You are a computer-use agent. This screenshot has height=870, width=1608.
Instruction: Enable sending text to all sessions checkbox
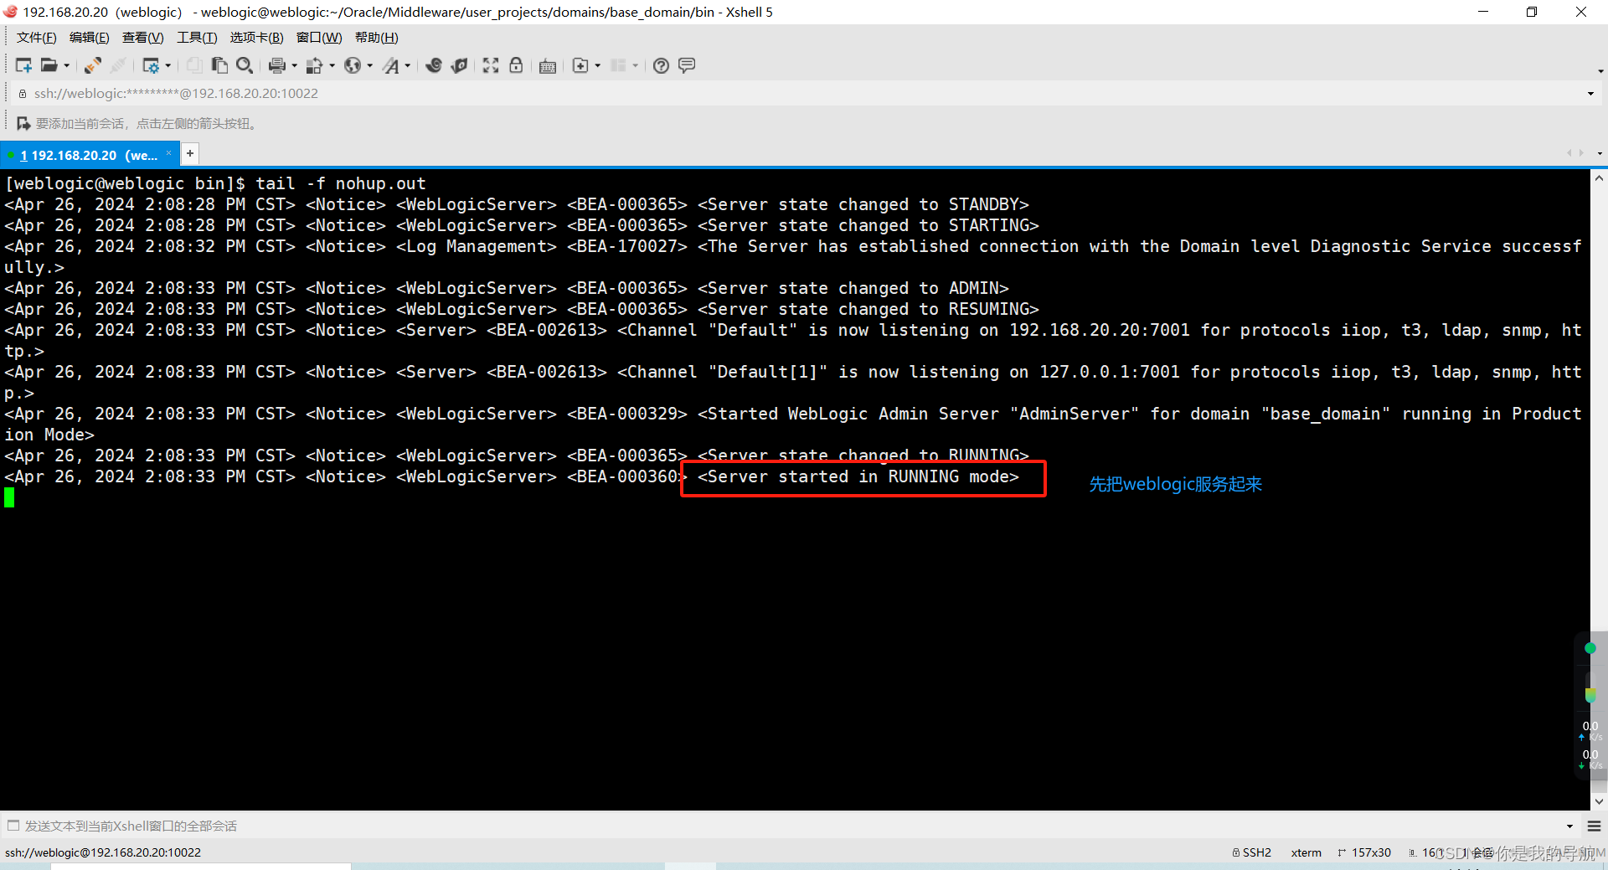point(13,826)
